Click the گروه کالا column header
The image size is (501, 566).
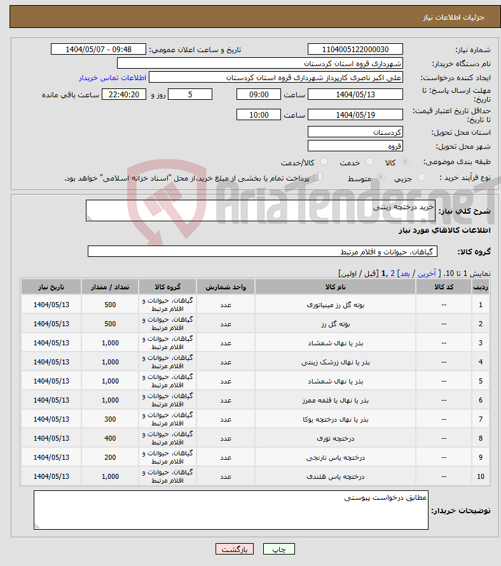tap(167, 287)
